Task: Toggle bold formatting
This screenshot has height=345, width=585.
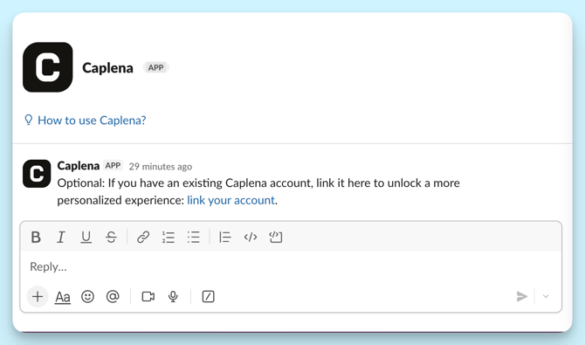Action: pos(36,237)
